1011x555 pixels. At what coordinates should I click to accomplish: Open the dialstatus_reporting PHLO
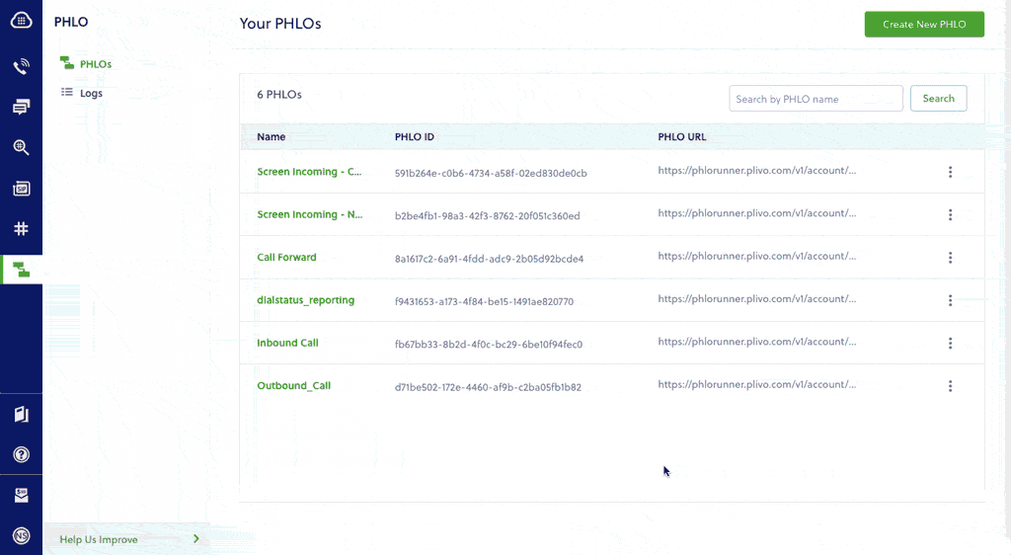click(x=306, y=300)
